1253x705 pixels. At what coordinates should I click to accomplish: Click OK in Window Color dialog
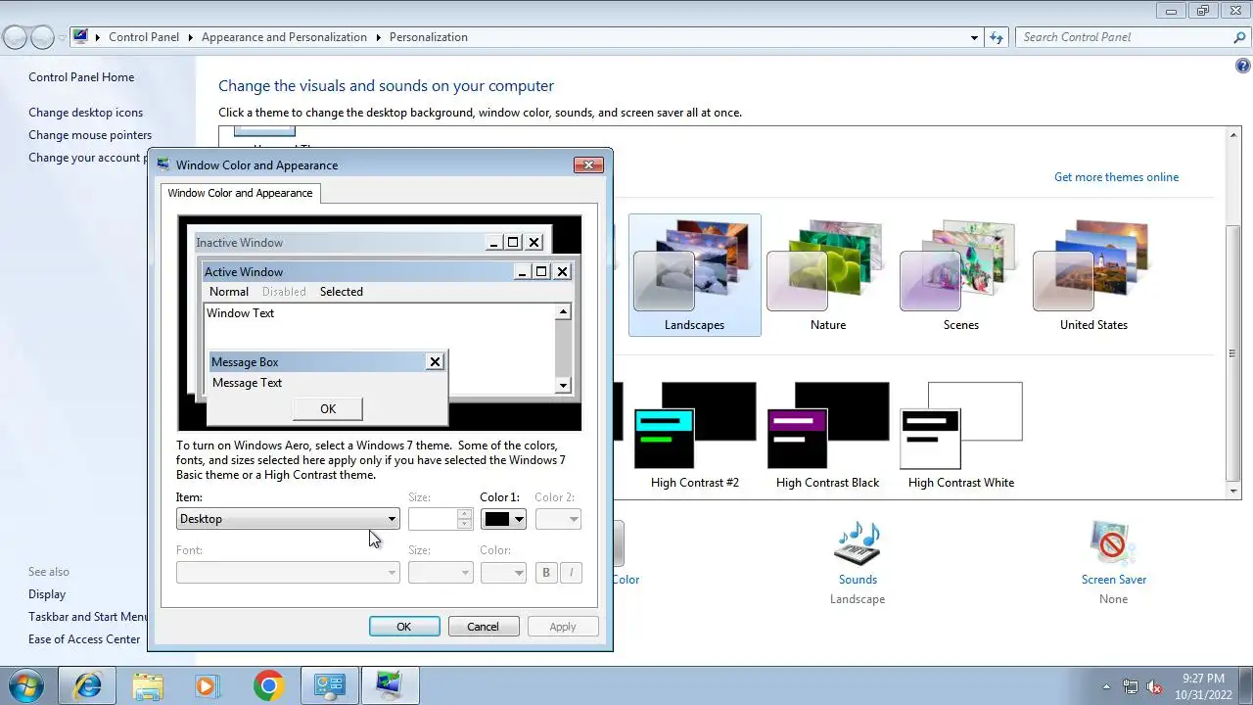tap(404, 627)
